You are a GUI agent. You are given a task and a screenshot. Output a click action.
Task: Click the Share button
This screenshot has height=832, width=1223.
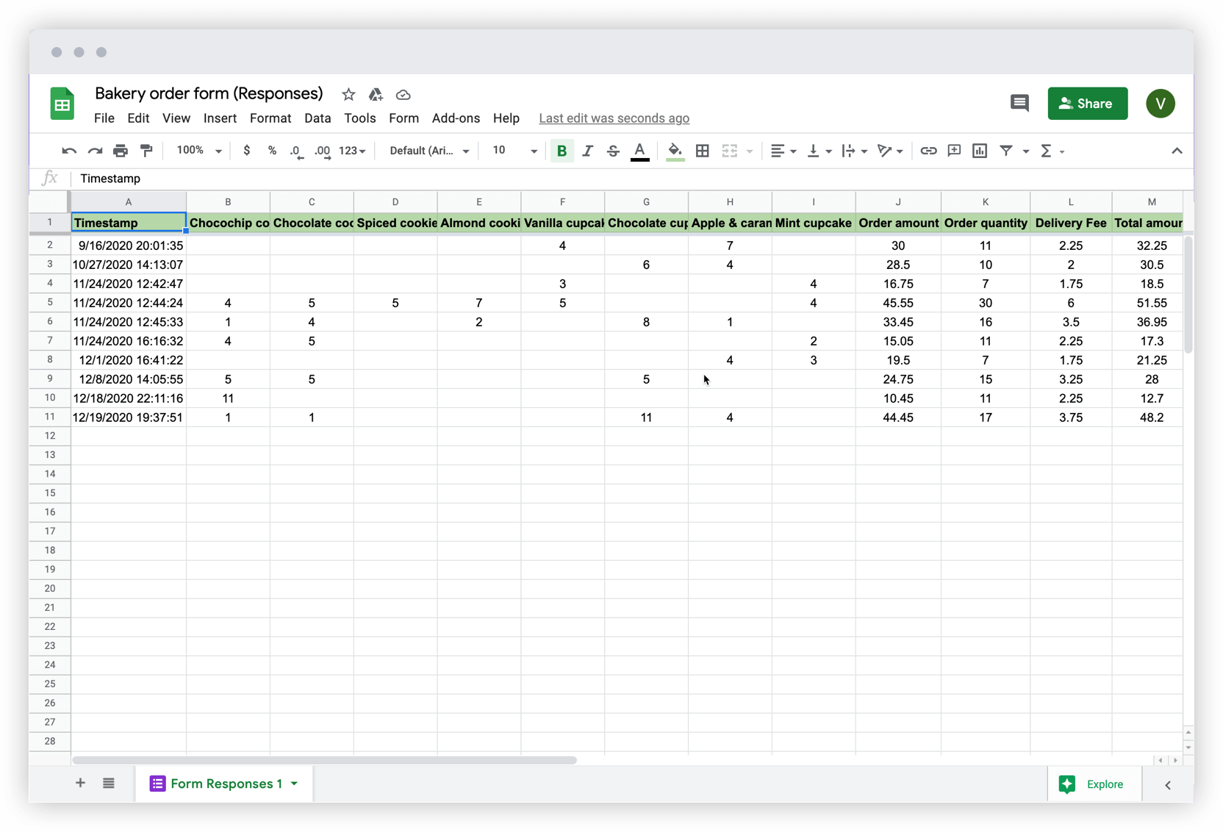click(1088, 104)
